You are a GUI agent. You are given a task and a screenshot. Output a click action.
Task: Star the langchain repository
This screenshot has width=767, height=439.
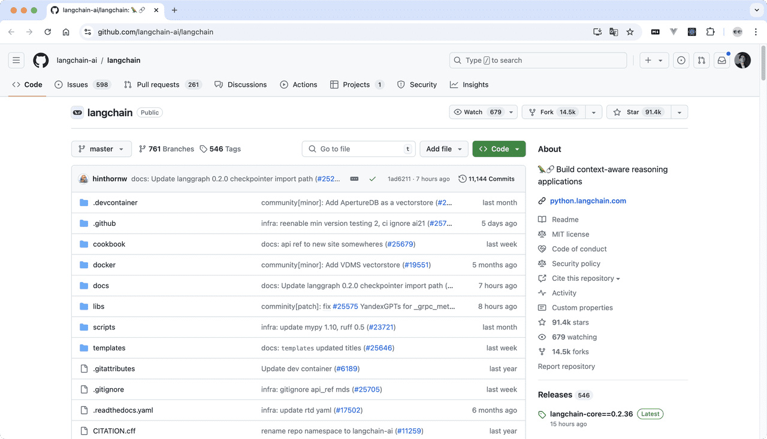[639, 112]
